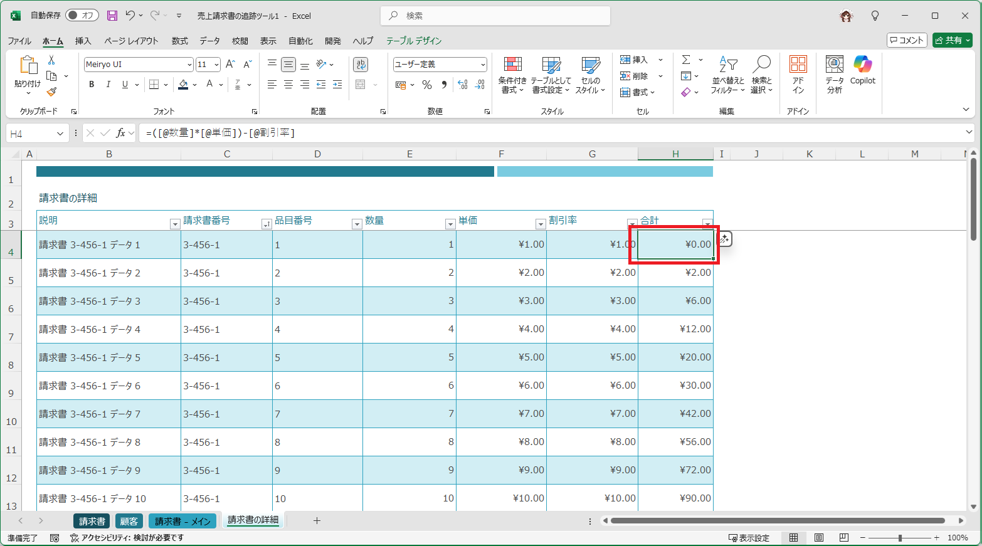
Task: Switch to Page Layout view in status bar
Action: pyautogui.click(x=819, y=538)
